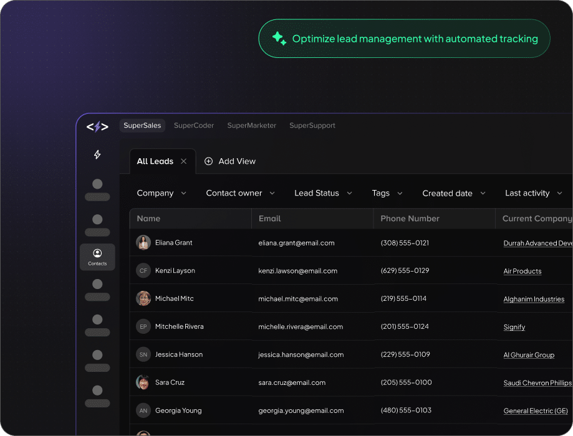Click the Phone Number column header
This screenshot has width=573, height=436.
click(x=434, y=219)
